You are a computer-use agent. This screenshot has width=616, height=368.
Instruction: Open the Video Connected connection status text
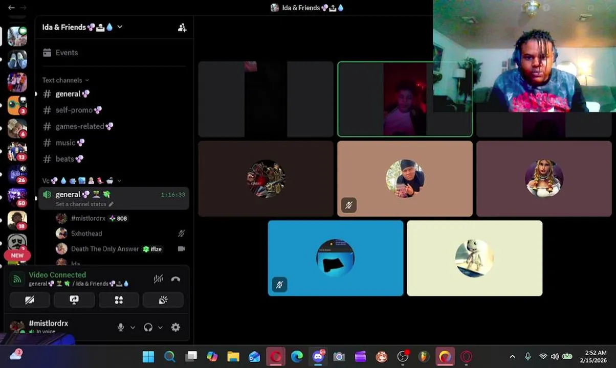[57, 275]
